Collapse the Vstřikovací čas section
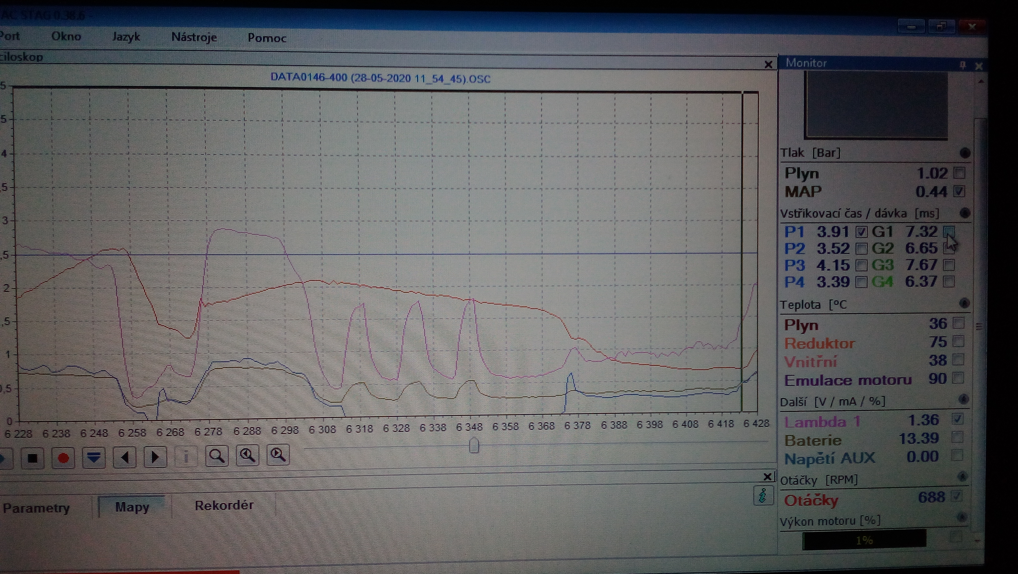 tap(965, 213)
